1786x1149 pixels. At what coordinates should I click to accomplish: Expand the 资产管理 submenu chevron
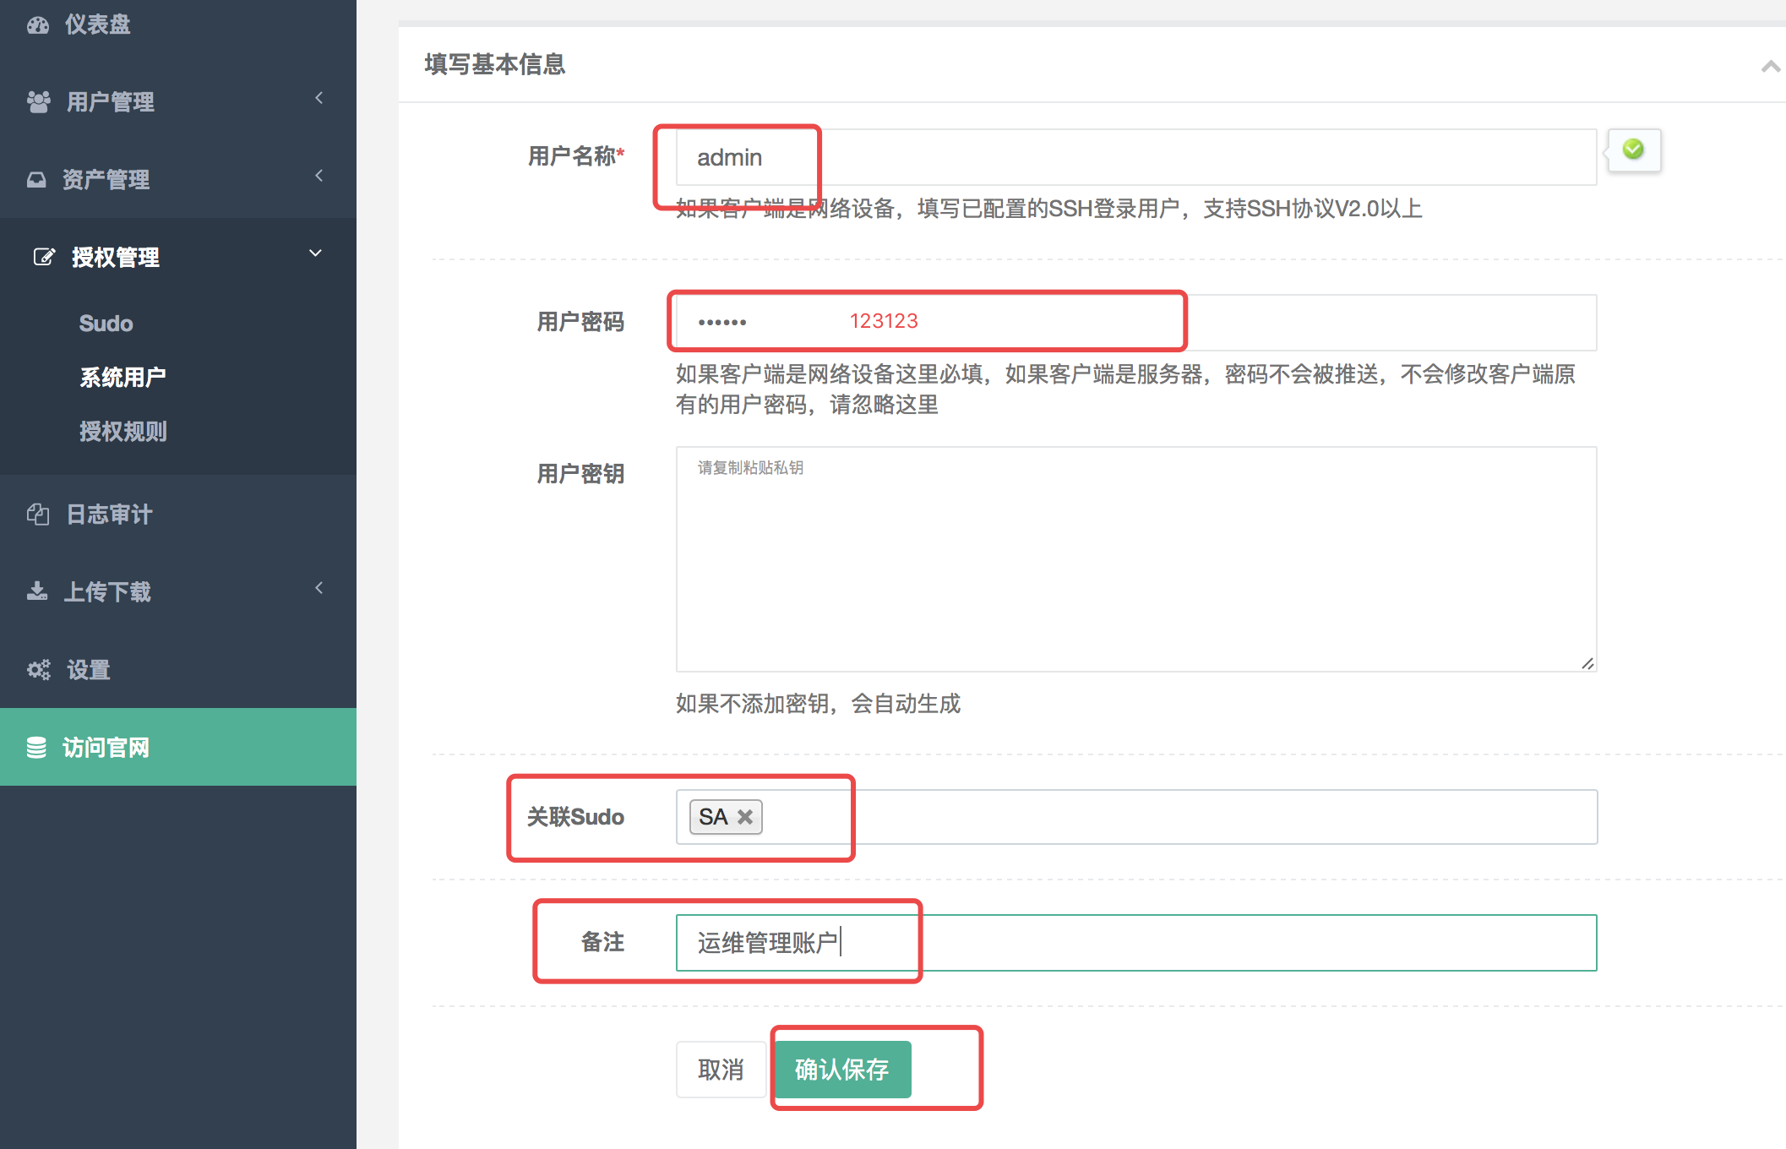(x=319, y=176)
